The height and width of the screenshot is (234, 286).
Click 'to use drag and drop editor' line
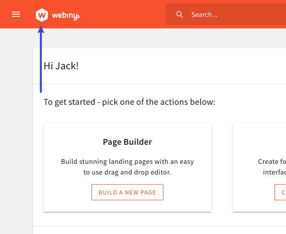click(x=127, y=172)
